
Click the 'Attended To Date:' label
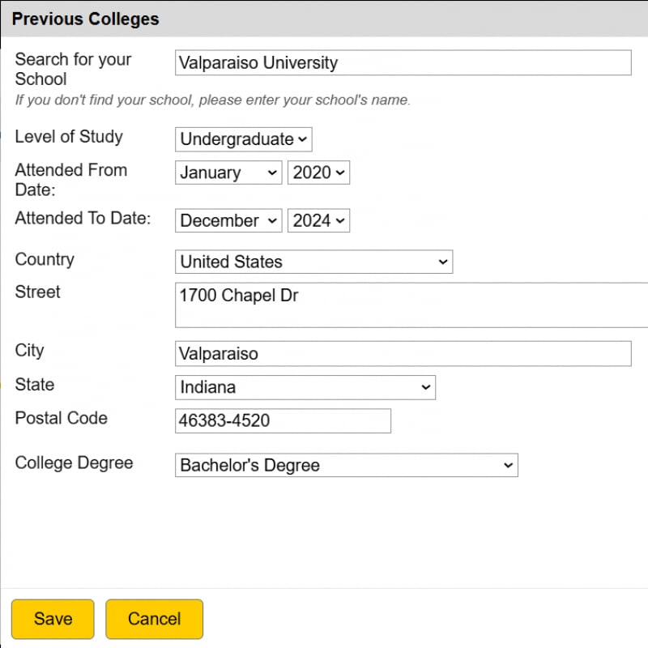pyautogui.click(x=83, y=218)
